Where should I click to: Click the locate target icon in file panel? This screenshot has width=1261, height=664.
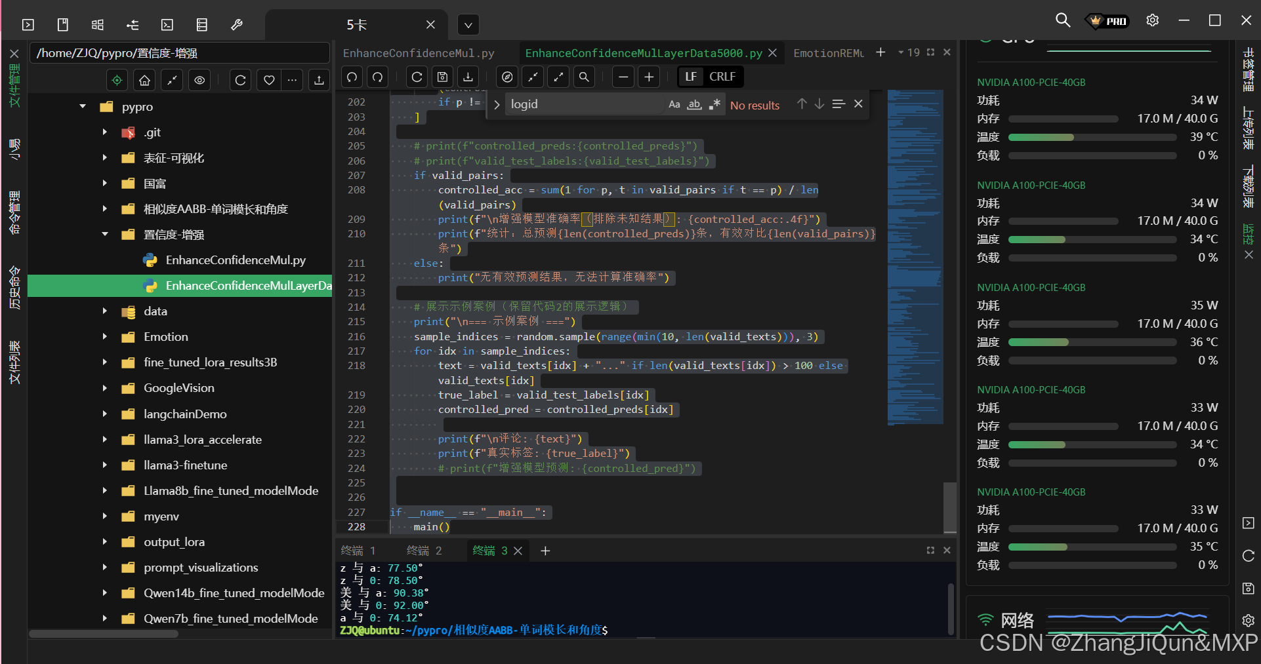click(117, 80)
